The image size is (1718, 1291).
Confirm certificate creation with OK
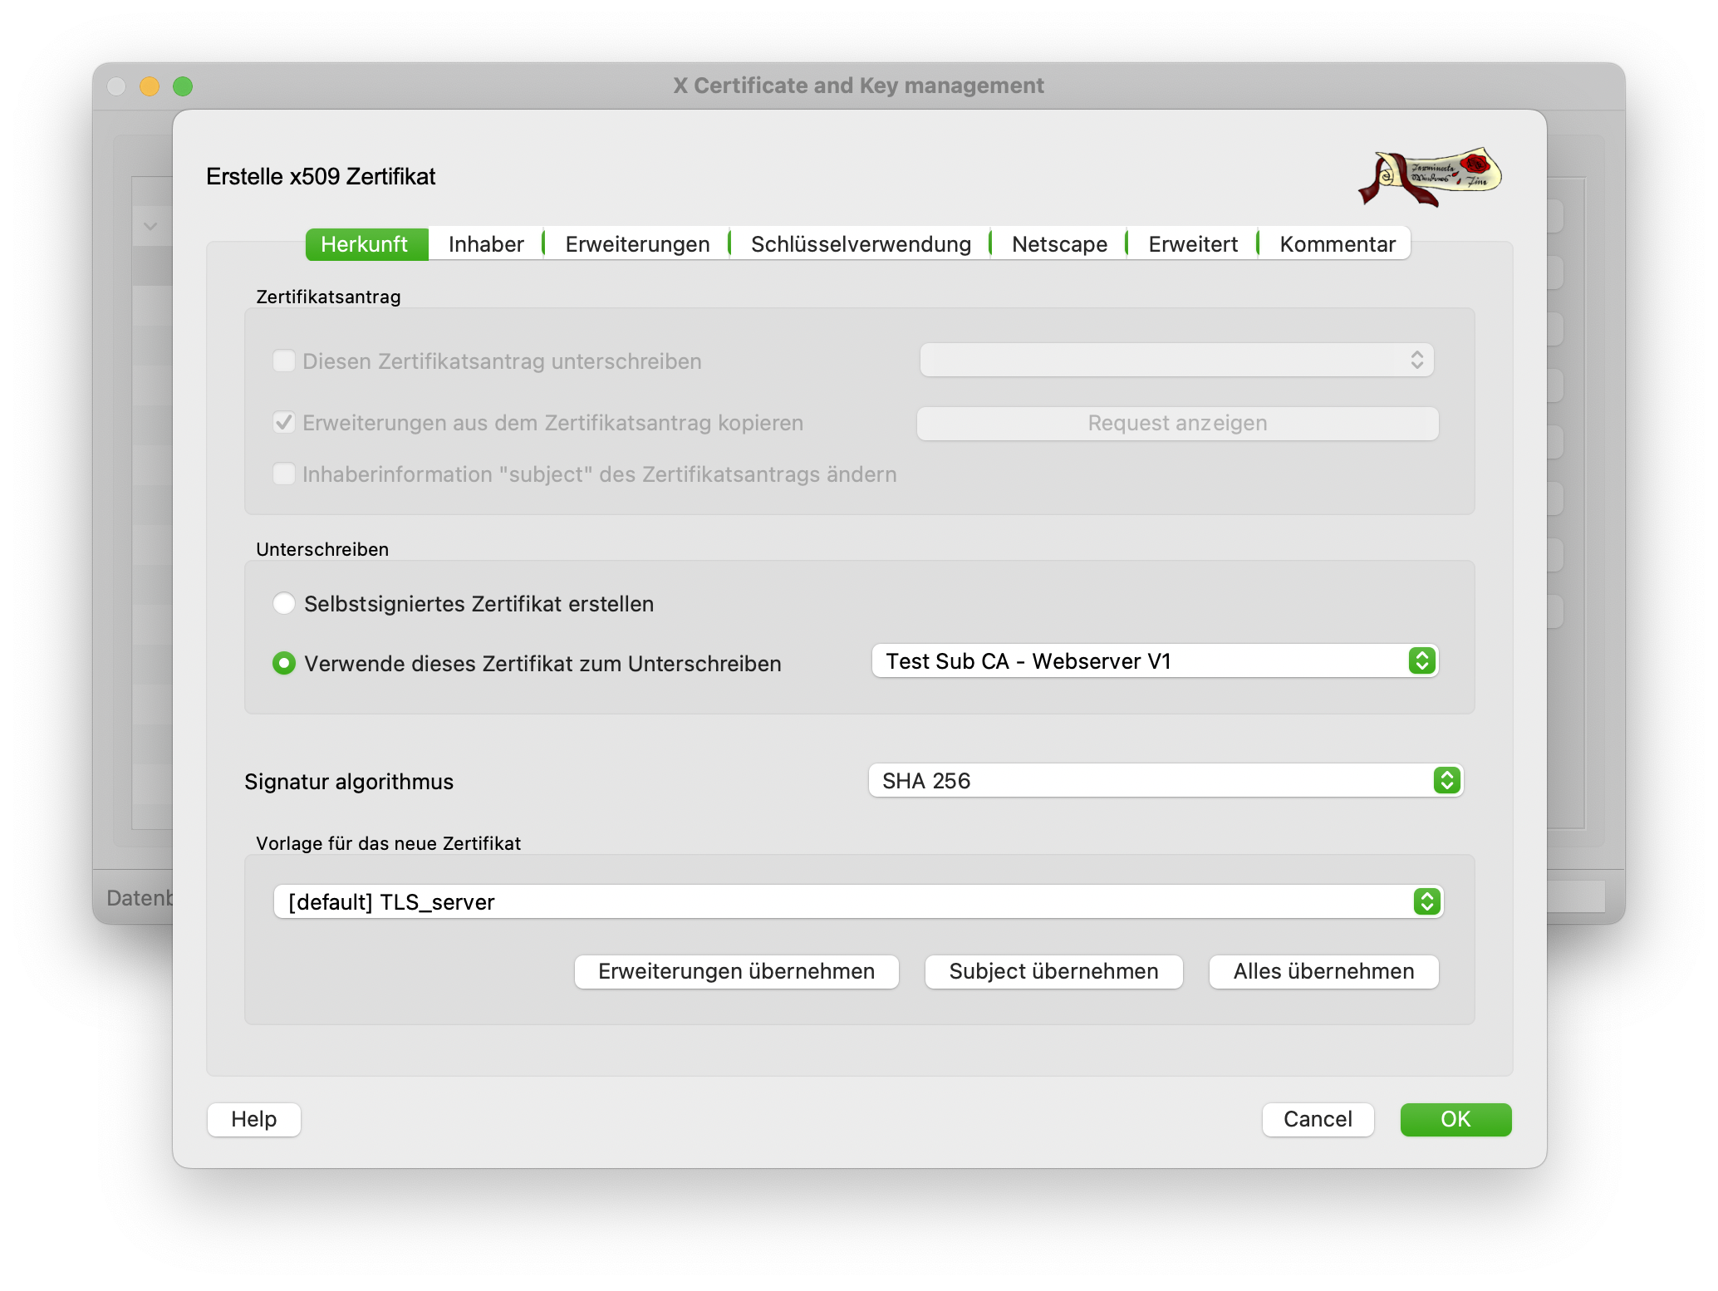1455,1119
